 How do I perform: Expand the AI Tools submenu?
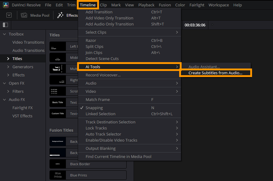tap(130, 67)
